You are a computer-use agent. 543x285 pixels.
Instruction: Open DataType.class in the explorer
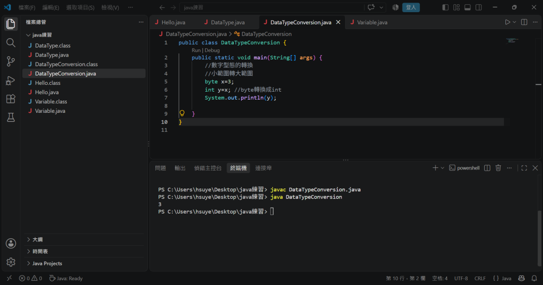click(52, 46)
